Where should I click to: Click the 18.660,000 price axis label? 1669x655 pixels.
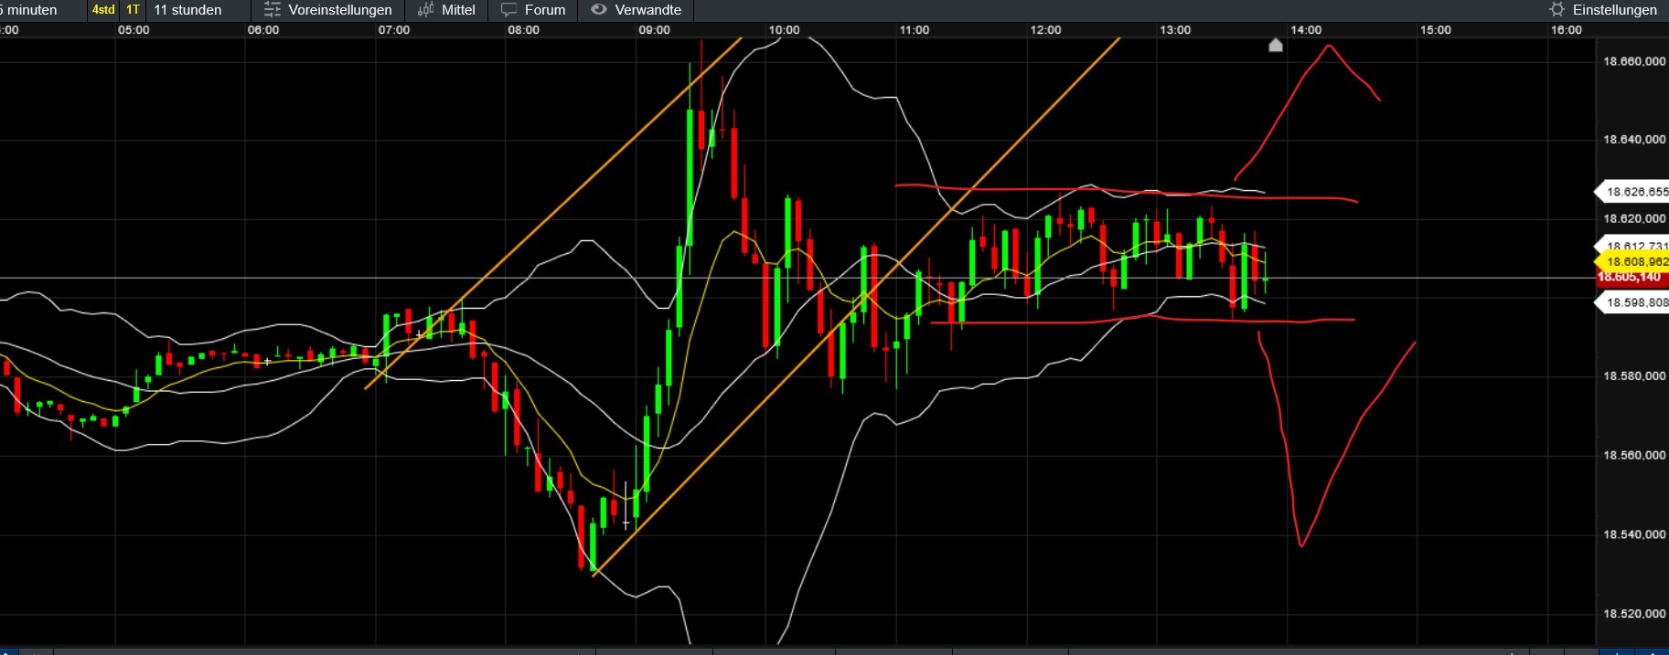[1634, 61]
